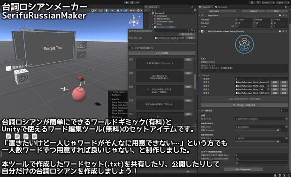
Task: Open the Hierarchy create plus dropdown
Action: coord(147,10)
